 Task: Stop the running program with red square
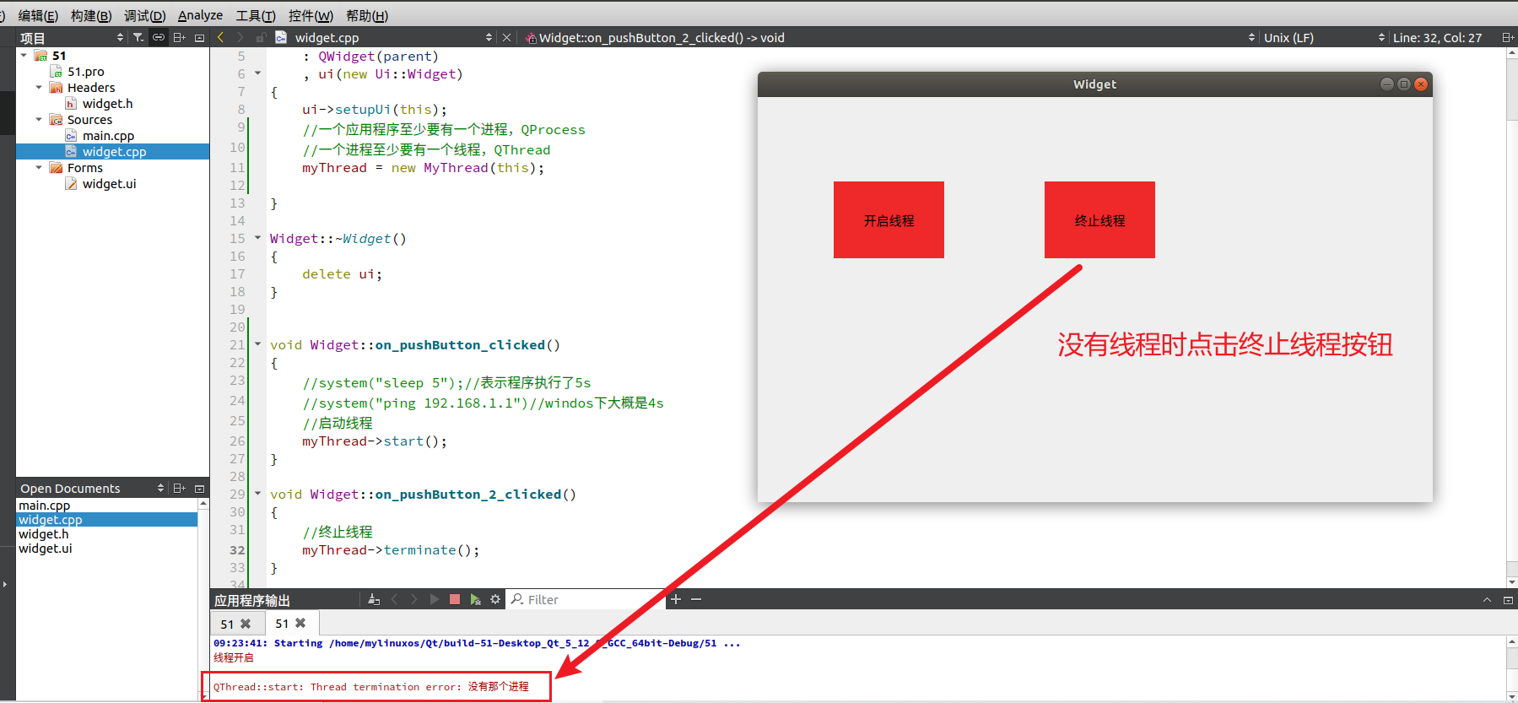(455, 599)
